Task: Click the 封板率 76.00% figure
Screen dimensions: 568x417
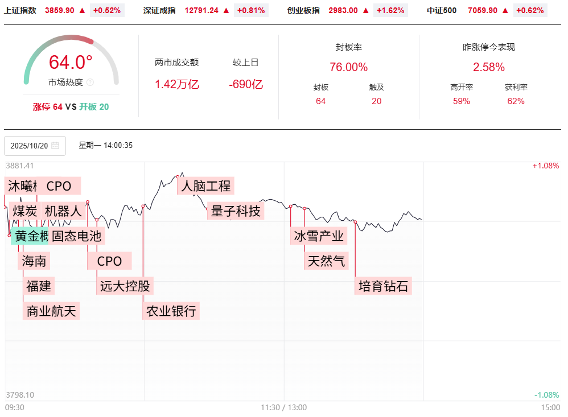Action: [x=349, y=67]
